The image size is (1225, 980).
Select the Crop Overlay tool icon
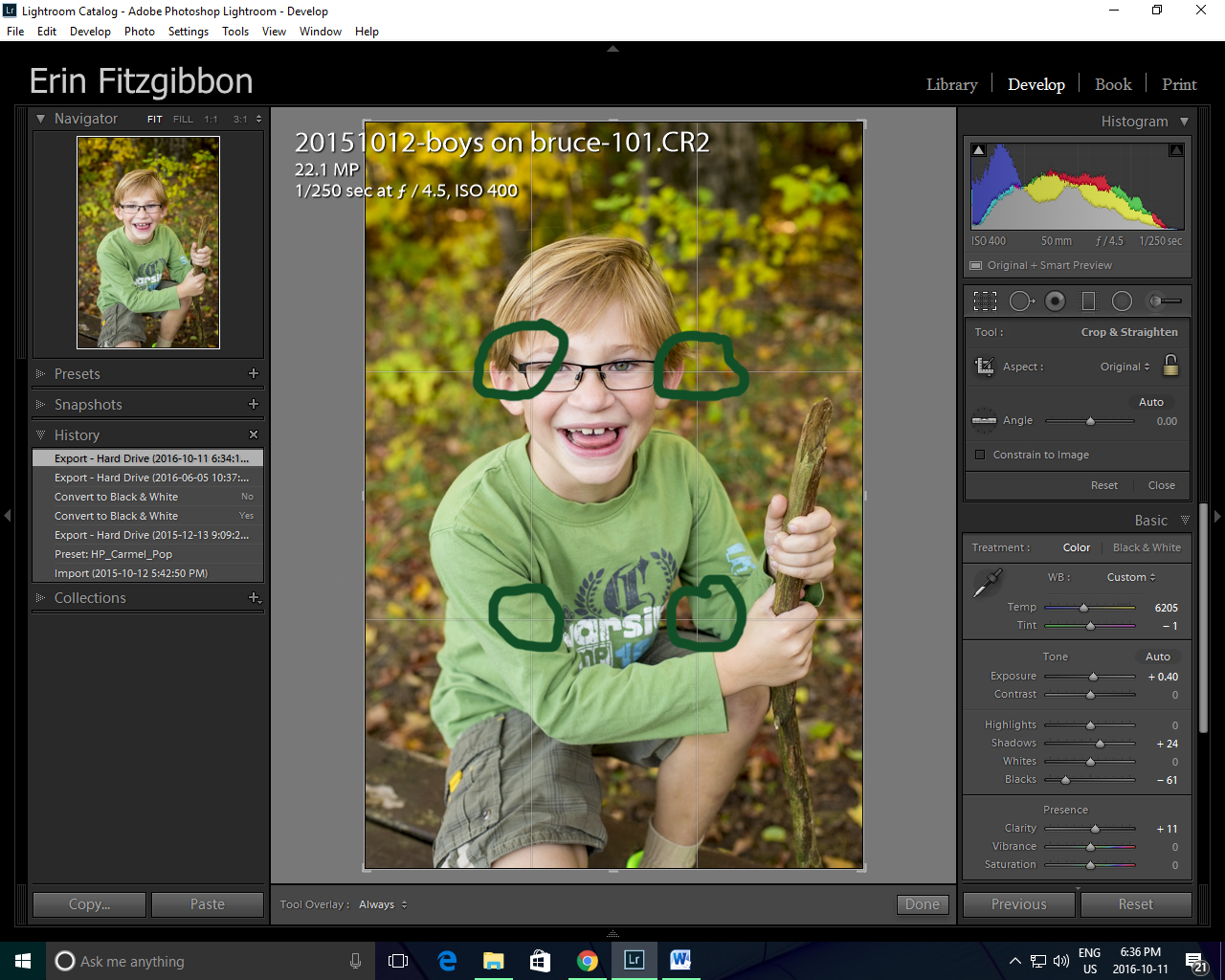click(985, 301)
